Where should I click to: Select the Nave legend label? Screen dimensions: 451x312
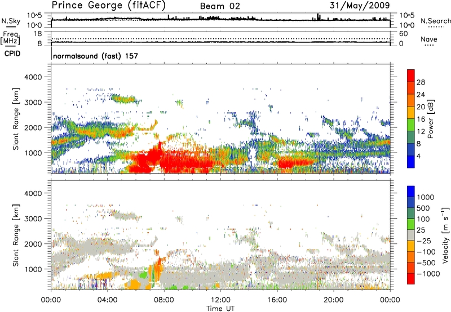pos(429,39)
